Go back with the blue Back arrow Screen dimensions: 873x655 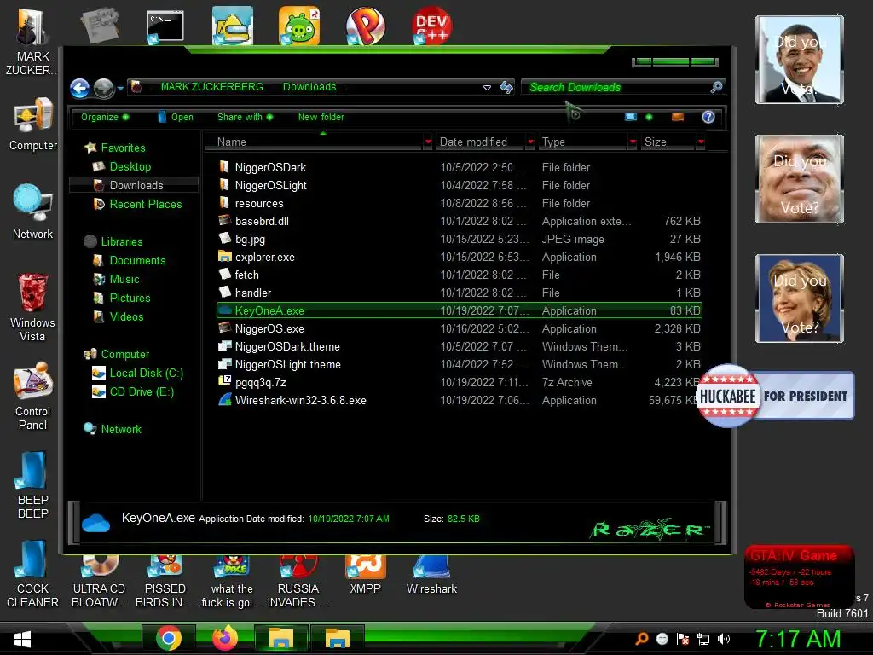click(x=79, y=88)
